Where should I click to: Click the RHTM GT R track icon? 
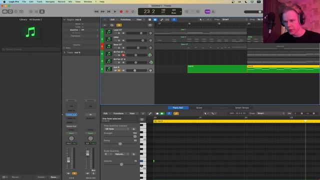coord(109,61)
